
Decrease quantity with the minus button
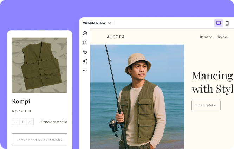(15, 122)
